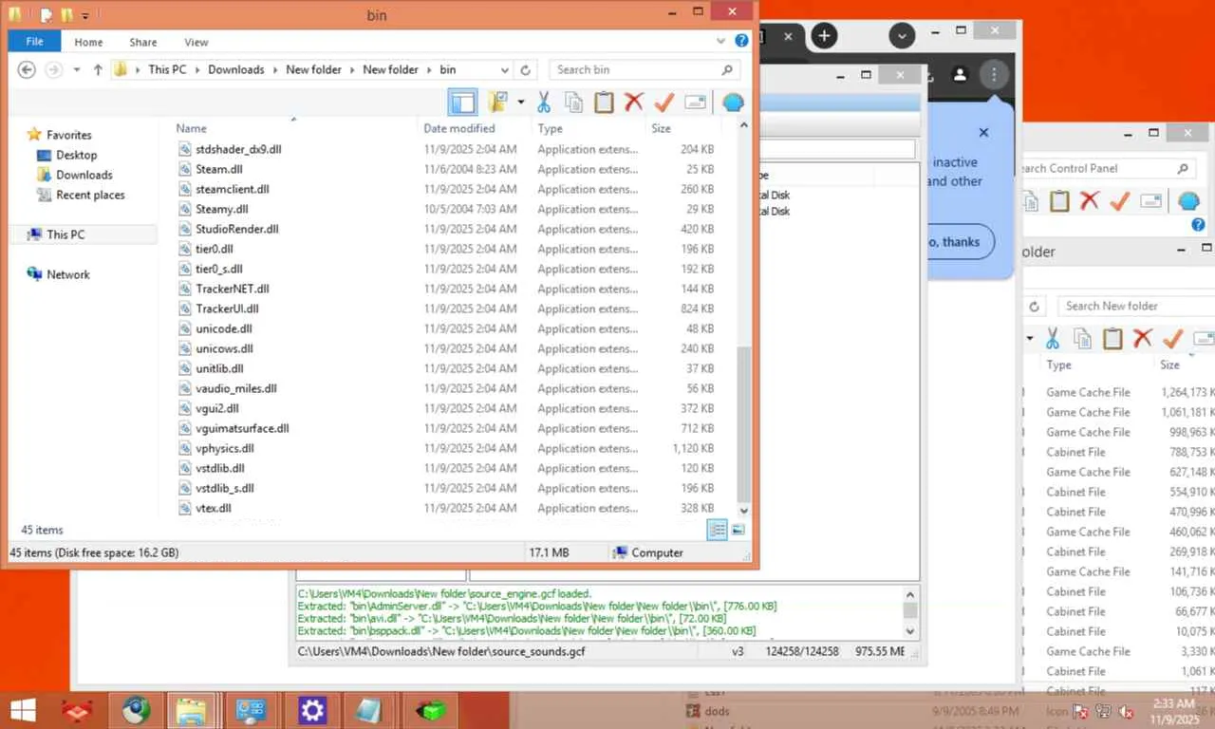Open Help with the blue question mark
Image resolution: width=1215 pixels, height=729 pixels.
pos(742,42)
